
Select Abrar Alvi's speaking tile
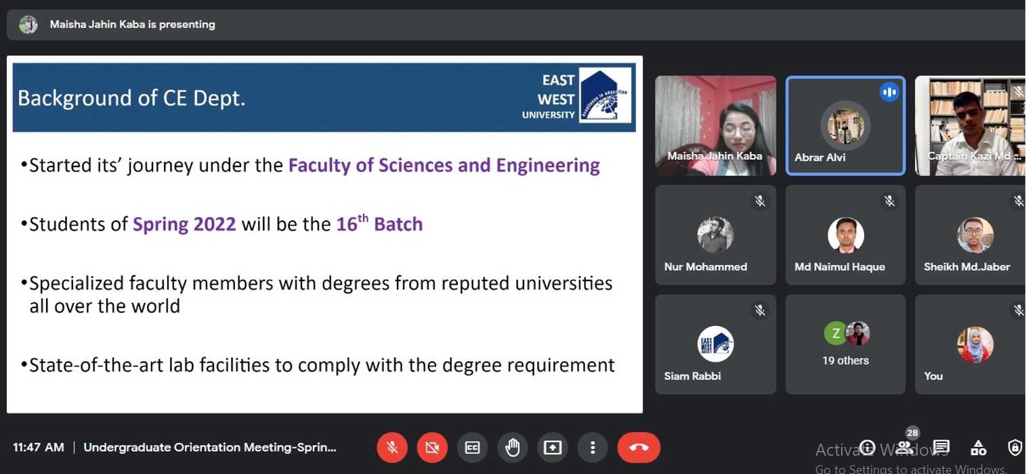[845, 126]
